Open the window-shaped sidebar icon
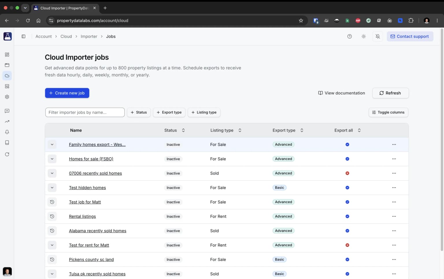The height and width of the screenshot is (279, 444). click(x=7, y=65)
